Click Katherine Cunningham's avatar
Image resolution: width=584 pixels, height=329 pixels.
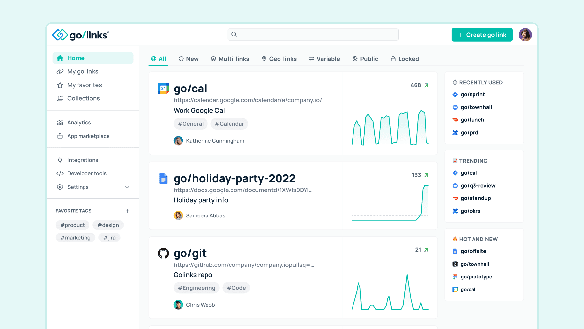point(178,141)
